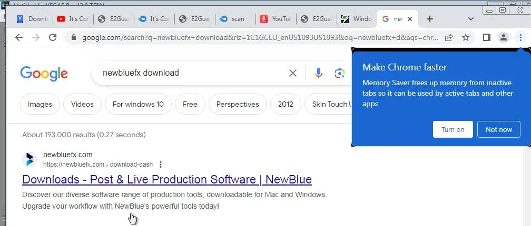Turn on Memory Saver

(x=453, y=129)
